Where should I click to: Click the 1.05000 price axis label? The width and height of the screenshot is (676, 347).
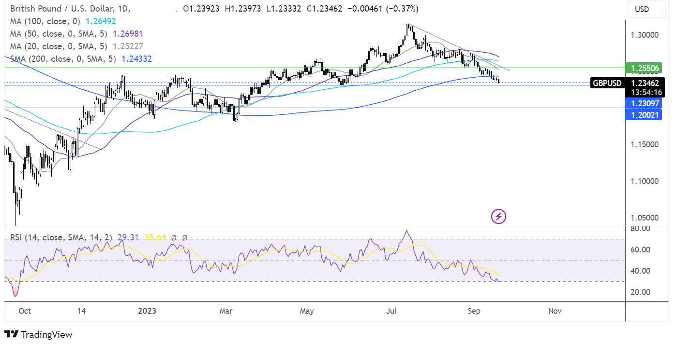point(646,218)
